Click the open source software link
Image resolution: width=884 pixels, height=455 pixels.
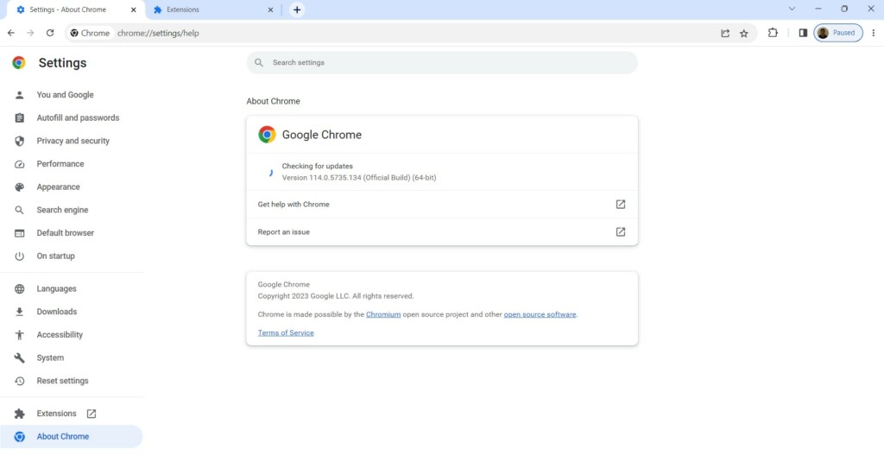540,314
